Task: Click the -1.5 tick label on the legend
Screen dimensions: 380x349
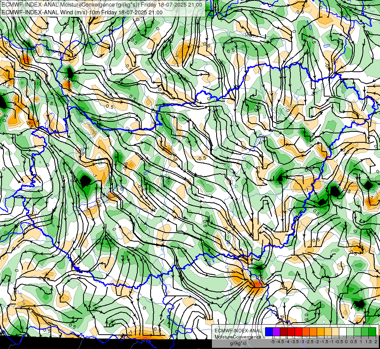Action: pyautogui.click(x=324, y=342)
